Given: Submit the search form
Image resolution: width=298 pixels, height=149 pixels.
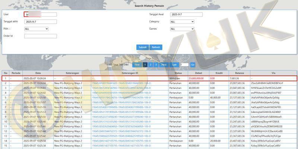Looking at the screenshot, I should [x=143, y=47].
